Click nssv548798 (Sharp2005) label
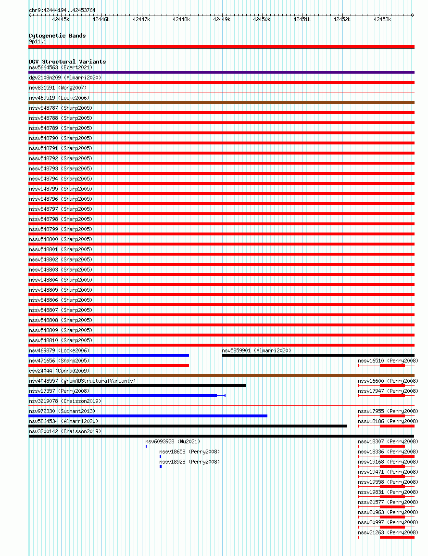This screenshot has height=556, width=428. coord(61,219)
